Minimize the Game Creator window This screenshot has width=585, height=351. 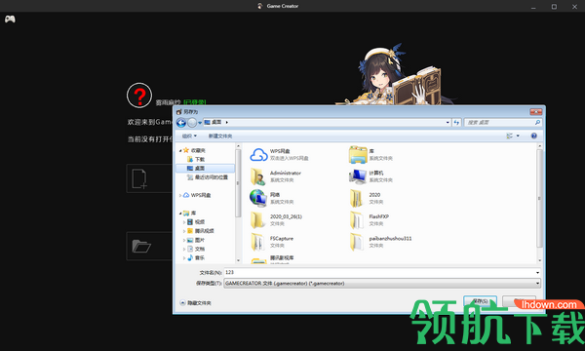pyautogui.click(x=533, y=7)
